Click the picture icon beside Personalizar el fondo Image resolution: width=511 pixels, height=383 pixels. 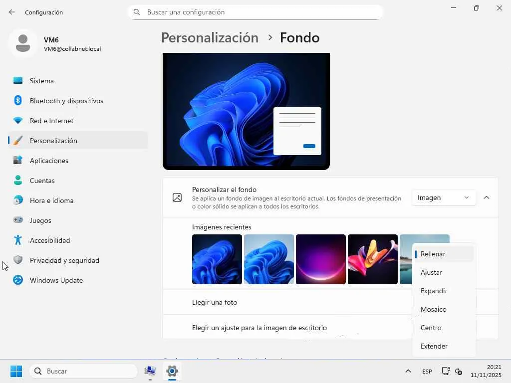(x=177, y=197)
